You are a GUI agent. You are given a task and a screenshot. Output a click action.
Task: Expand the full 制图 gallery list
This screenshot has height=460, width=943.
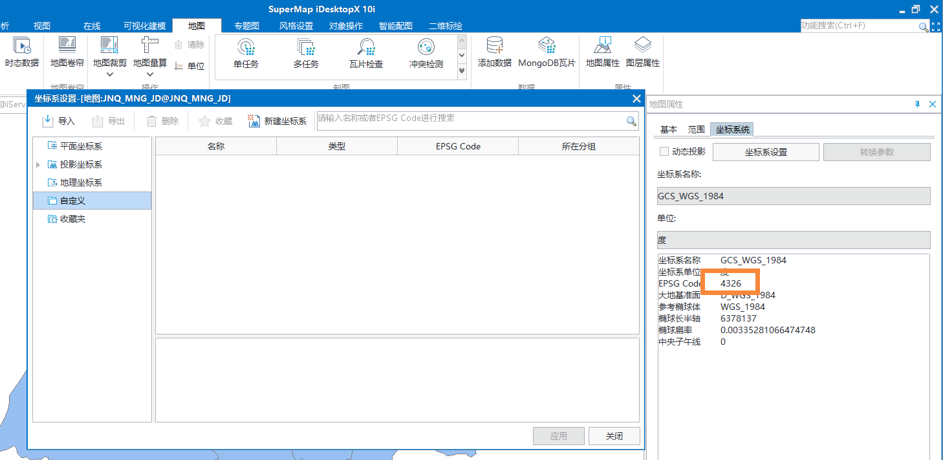(462, 70)
